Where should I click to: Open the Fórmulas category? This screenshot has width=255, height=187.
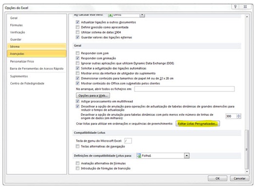pyautogui.click(x=16, y=25)
